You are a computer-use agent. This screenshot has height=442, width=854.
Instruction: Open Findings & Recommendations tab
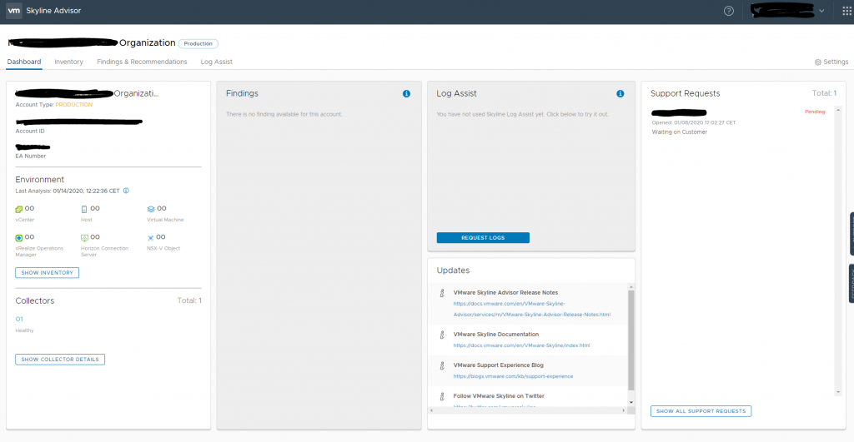[142, 62]
